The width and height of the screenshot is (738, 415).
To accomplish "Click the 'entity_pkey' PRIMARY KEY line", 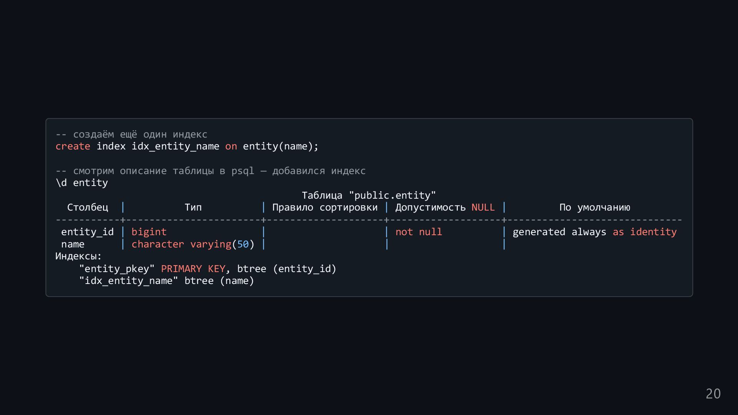I will coord(208,269).
